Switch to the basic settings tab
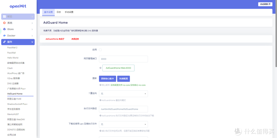 [48, 12]
